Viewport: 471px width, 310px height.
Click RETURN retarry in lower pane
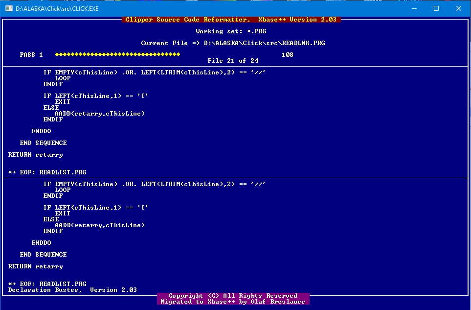click(x=35, y=266)
